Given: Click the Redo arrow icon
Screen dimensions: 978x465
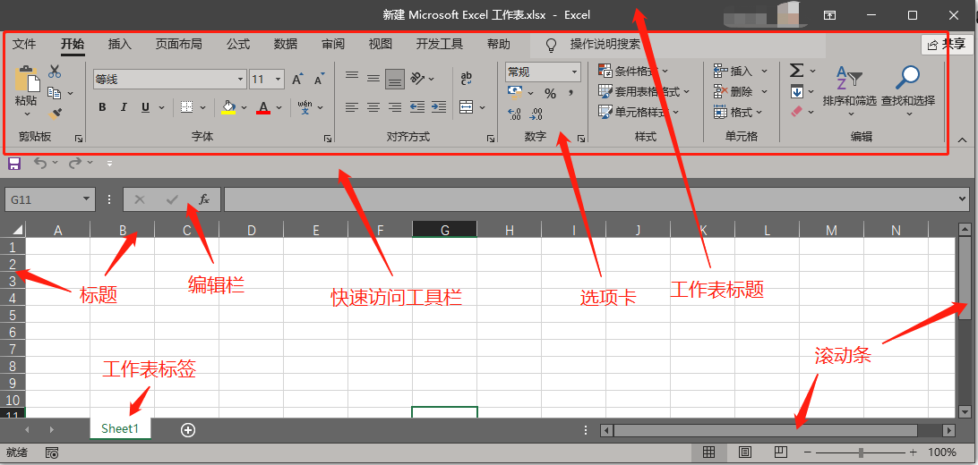Looking at the screenshot, I should point(75,163).
